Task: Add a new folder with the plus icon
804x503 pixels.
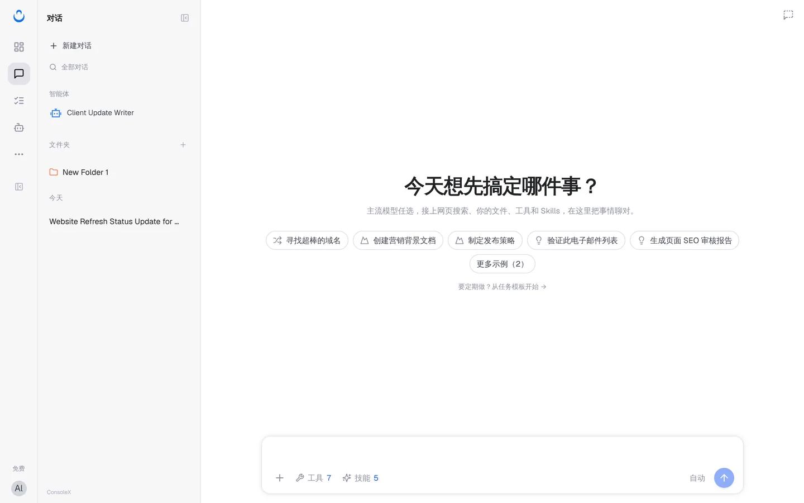Action: point(183,145)
